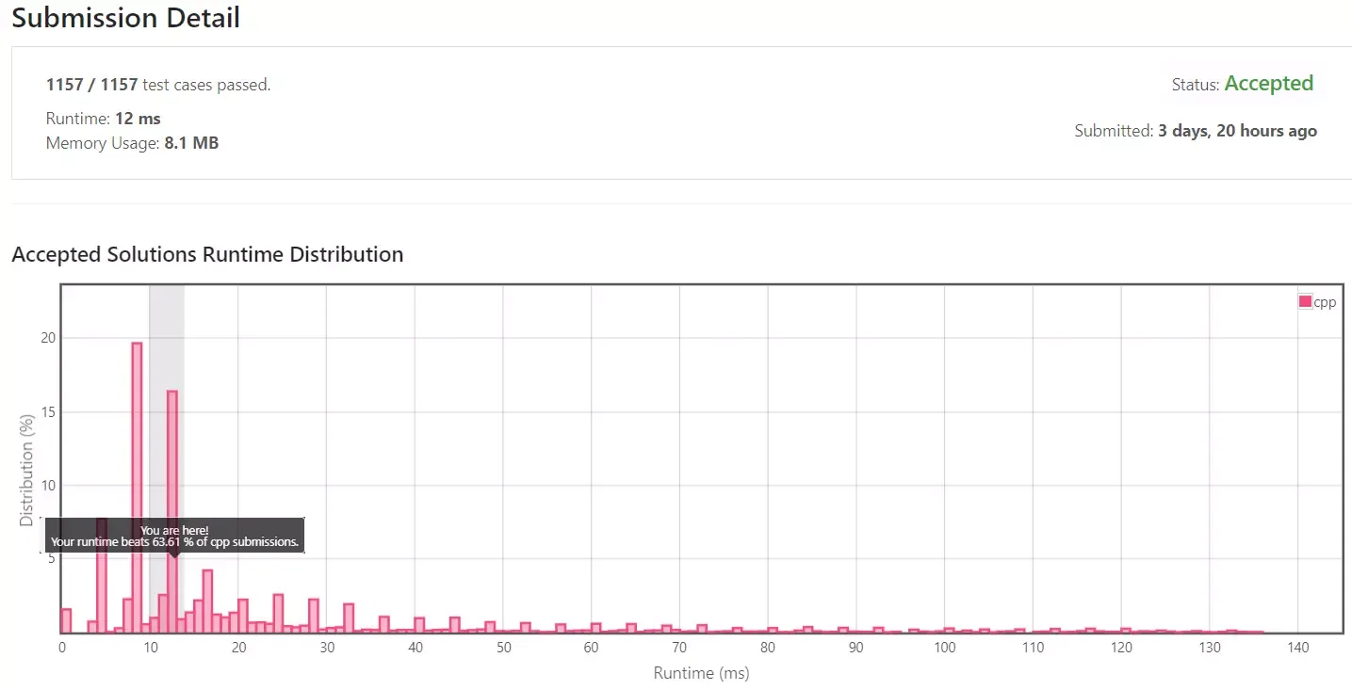Select the bar at 0 ms runtime
The image size is (1352, 690).
(66, 620)
